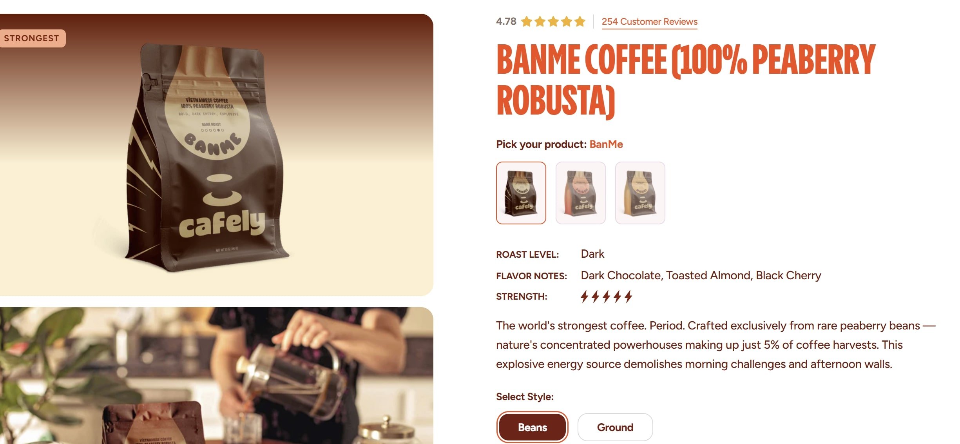Click the BanMe text beside Pick your product
This screenshot has height=444, width=960.
(606, 144)
